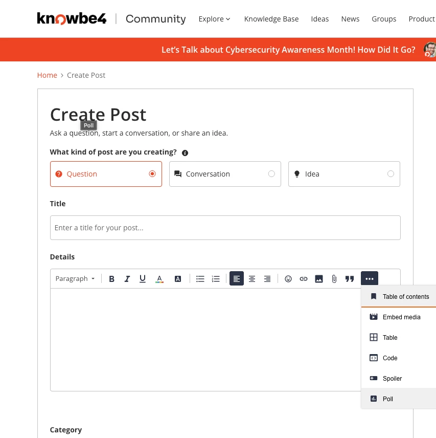
Task: Align text left
Action: click(x=237, y=278)
